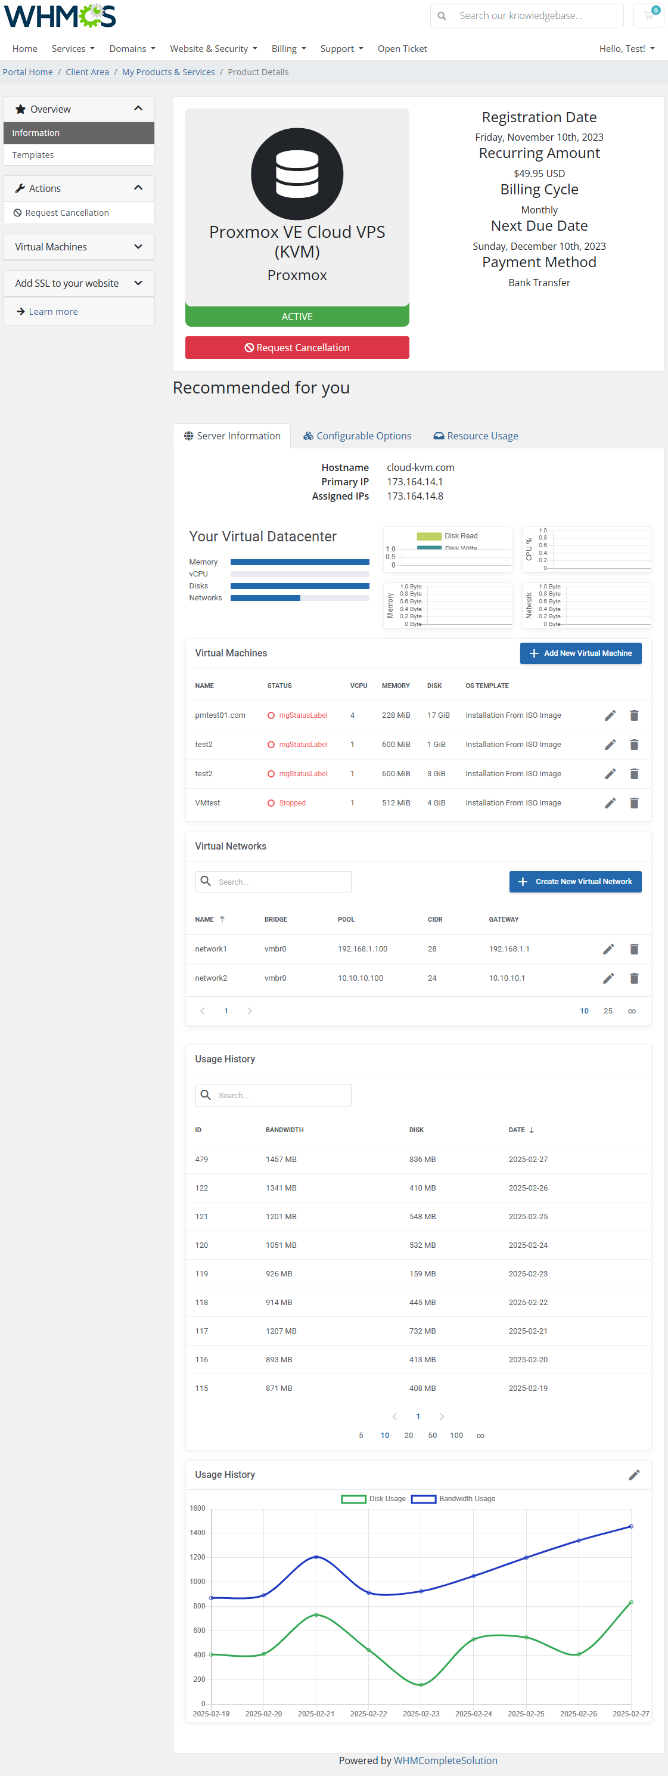Click the WHMCS logo
The width and height of the screenshot is (668, 1776).
[x=60, y=16]
